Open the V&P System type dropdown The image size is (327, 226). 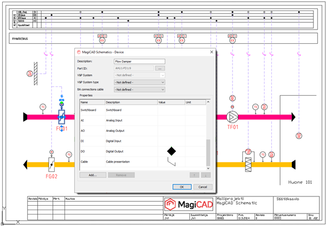pyautogui.click(x=139, y=82)
